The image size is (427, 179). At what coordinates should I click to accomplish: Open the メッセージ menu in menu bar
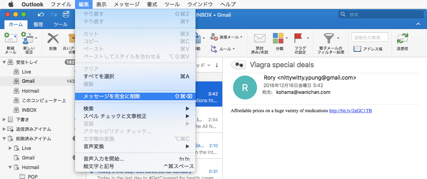[x=127, y=4]
